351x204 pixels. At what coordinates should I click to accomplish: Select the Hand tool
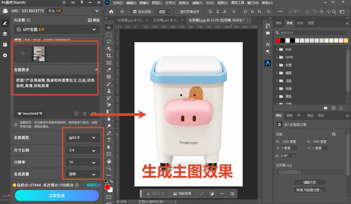coord(109,161)
